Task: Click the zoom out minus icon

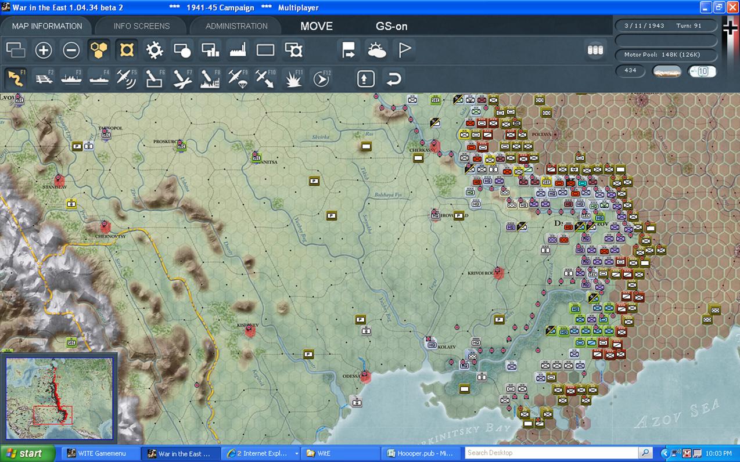Action: click(x=71, y=50)
